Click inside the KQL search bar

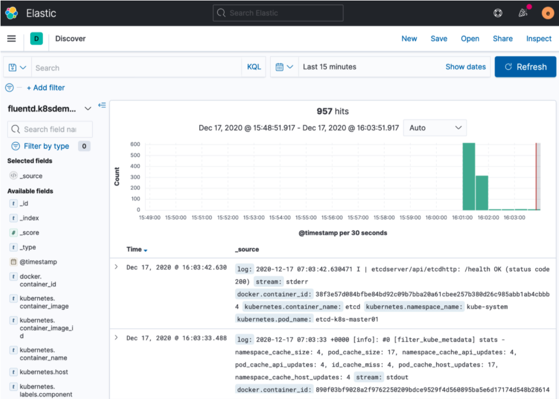(135, 67)
